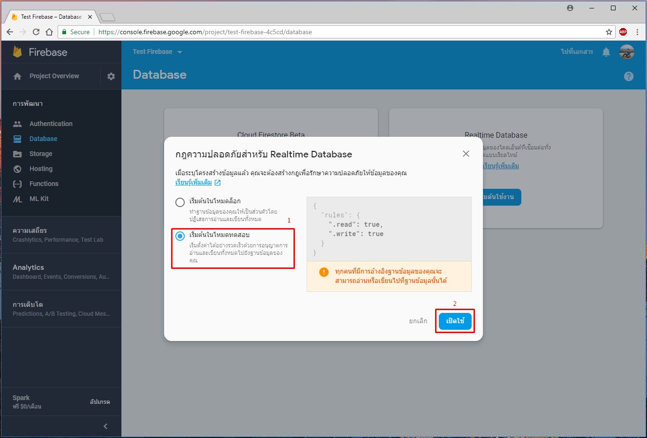
Task: Click the เปิดใช้ enable button
Action: 454,321
